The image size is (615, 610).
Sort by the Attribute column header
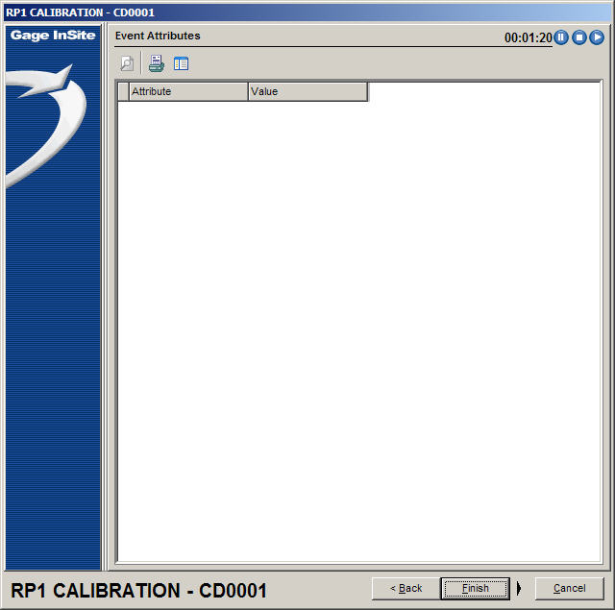click(187, 91)
